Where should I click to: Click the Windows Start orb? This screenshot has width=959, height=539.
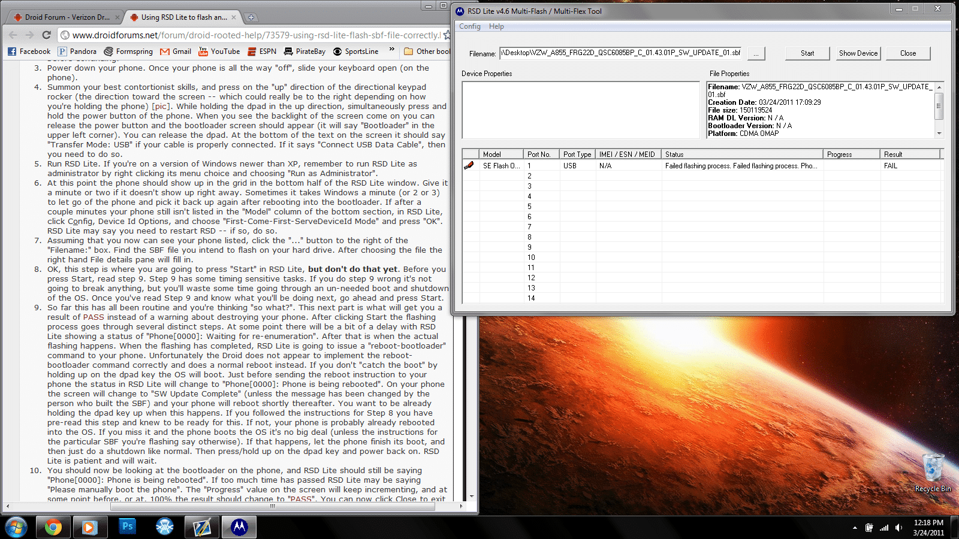pos(16,527)
